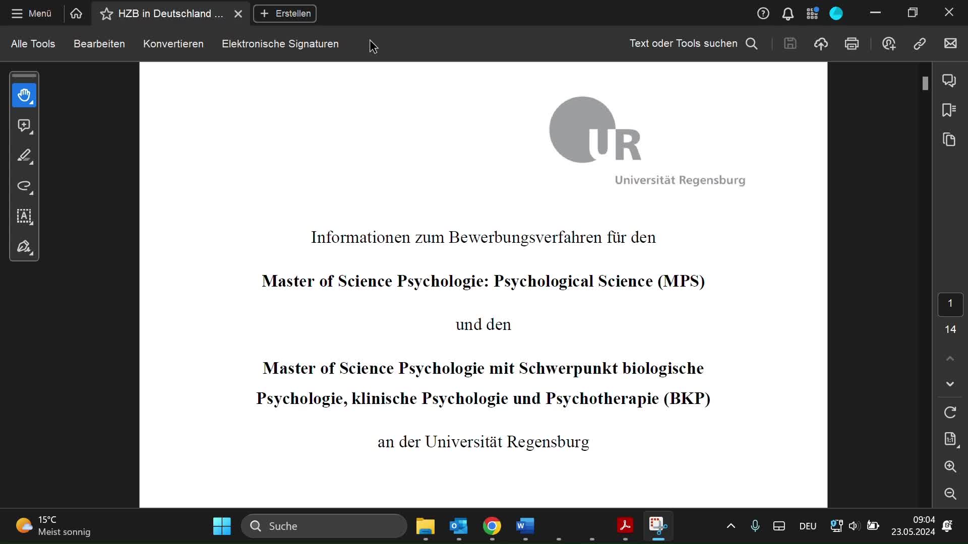Click the vertical scrollbar thumb

point(925,84)
